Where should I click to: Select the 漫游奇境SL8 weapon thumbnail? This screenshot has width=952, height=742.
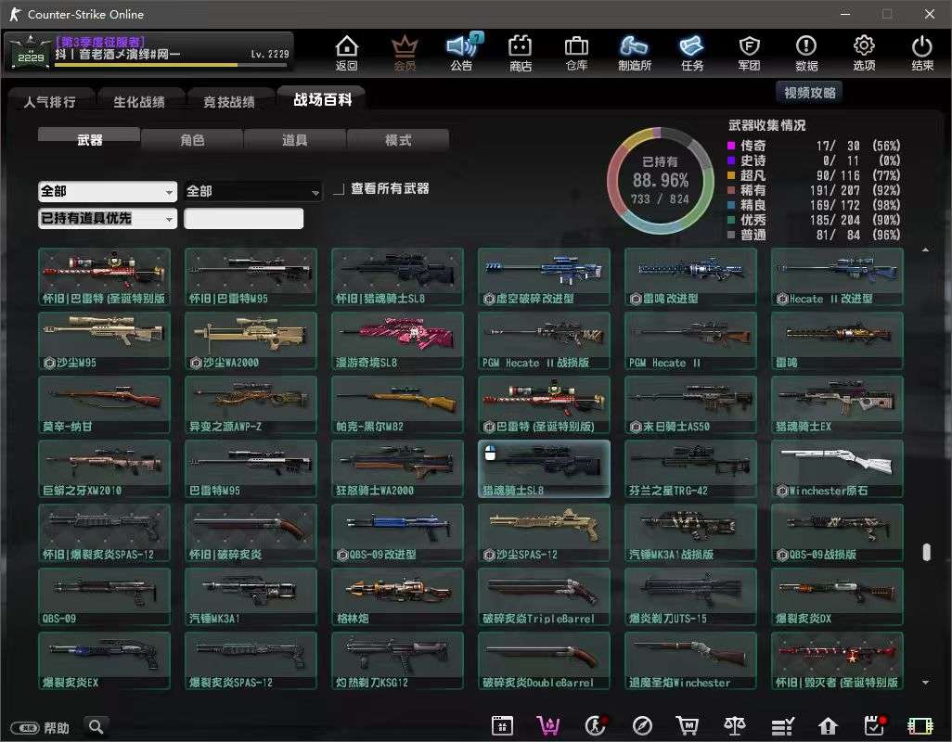pyautogui.click(x=397, y=341)
